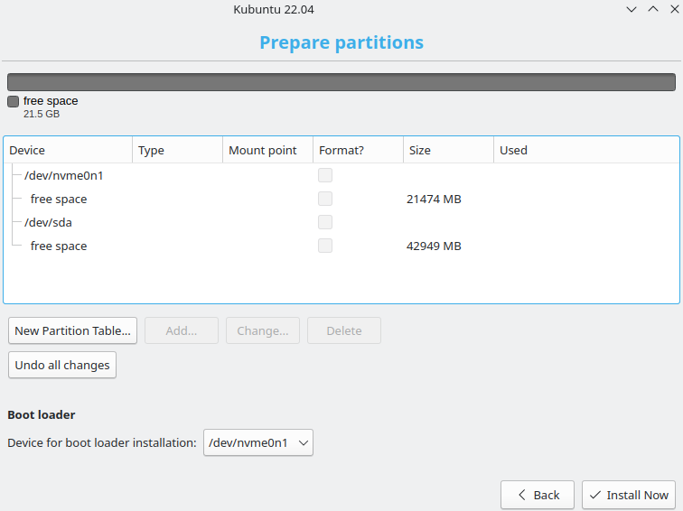Toggle Format checkbox for /dev/nvme0n1

pos(325,175)
